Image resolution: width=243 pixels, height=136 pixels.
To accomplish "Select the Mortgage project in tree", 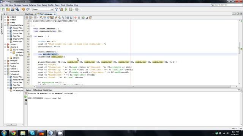I will pyautogui.click(x=14, y=61).
